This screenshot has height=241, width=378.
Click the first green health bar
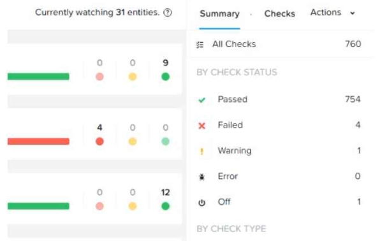[38, 77]
